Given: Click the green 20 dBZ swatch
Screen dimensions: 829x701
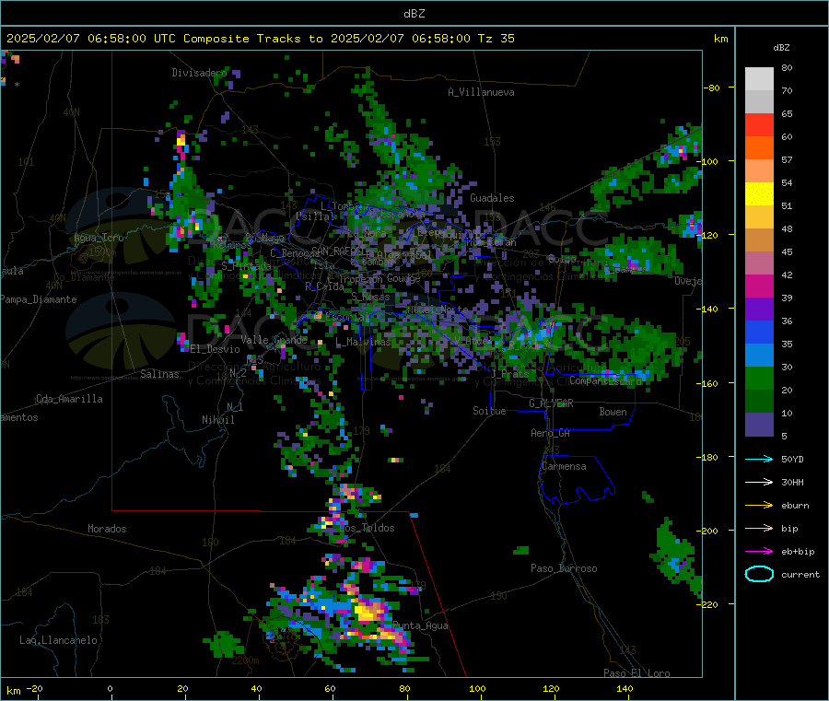Looking at the screenshot, I should tap(759, 378).
